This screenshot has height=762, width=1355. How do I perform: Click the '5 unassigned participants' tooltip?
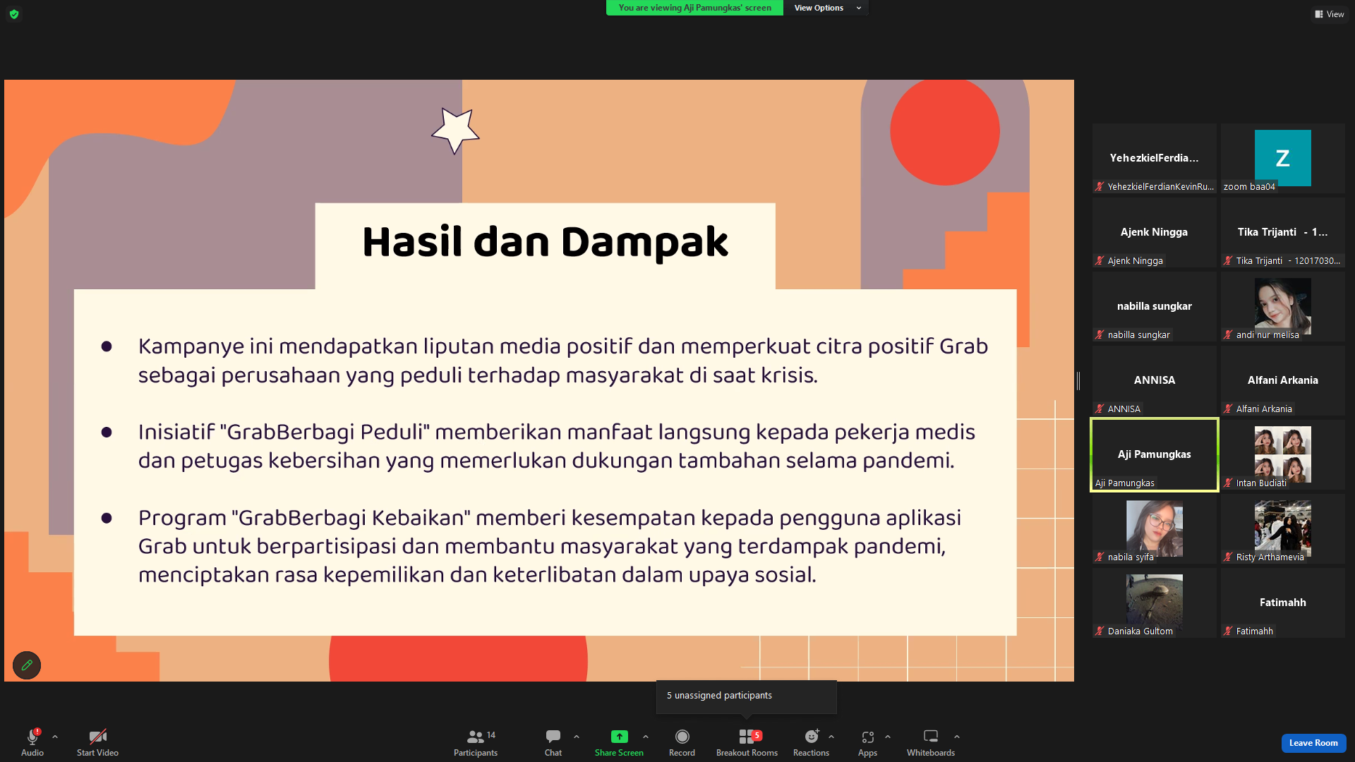(747, 696)
